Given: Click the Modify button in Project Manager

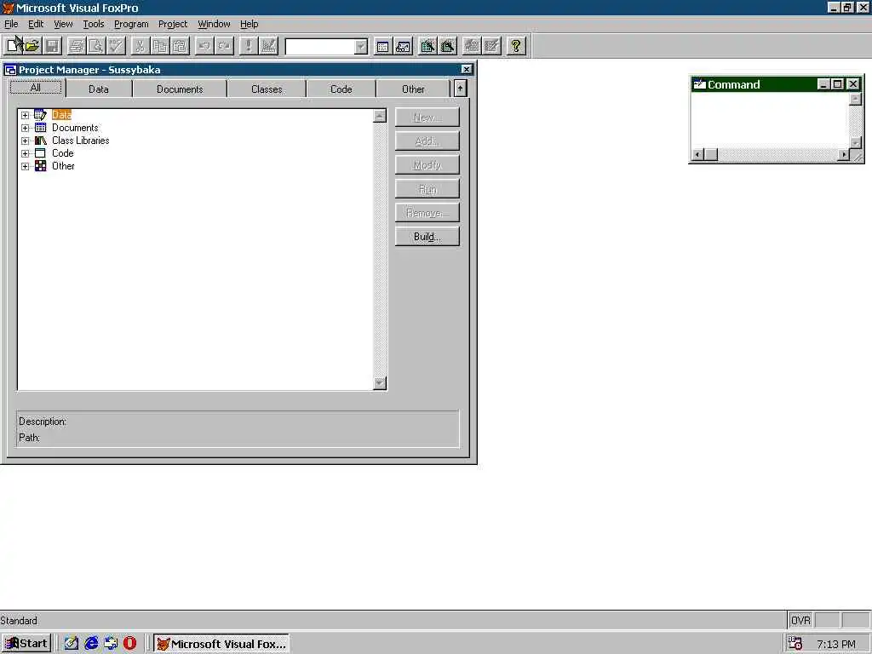Looking at the screenshot, I should [x=427, y=165].
